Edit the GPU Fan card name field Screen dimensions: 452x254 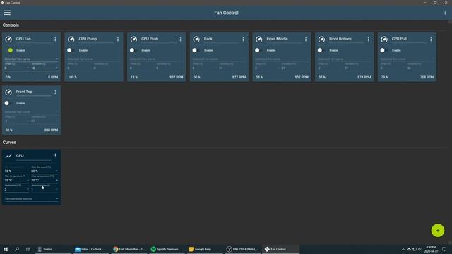coord(33,39)
